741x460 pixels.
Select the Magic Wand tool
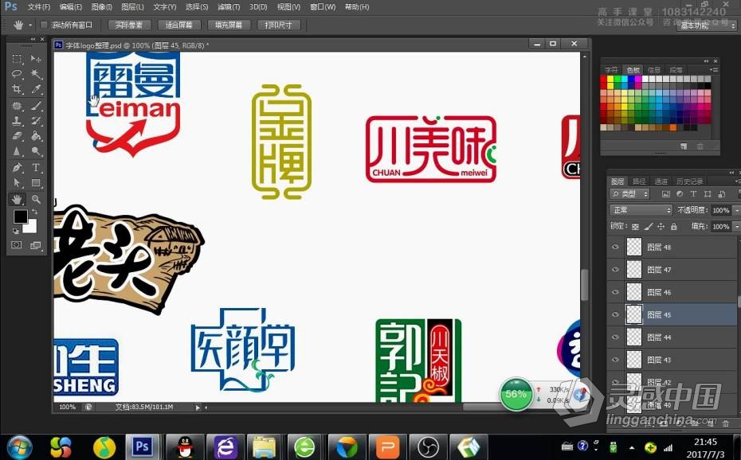click(36, 74)
